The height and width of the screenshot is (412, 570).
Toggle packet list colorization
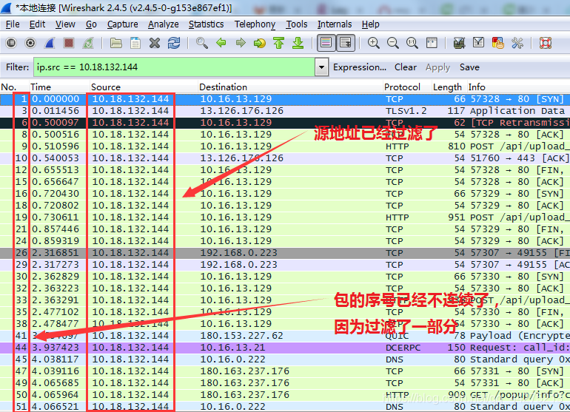(x=326, y=43)
